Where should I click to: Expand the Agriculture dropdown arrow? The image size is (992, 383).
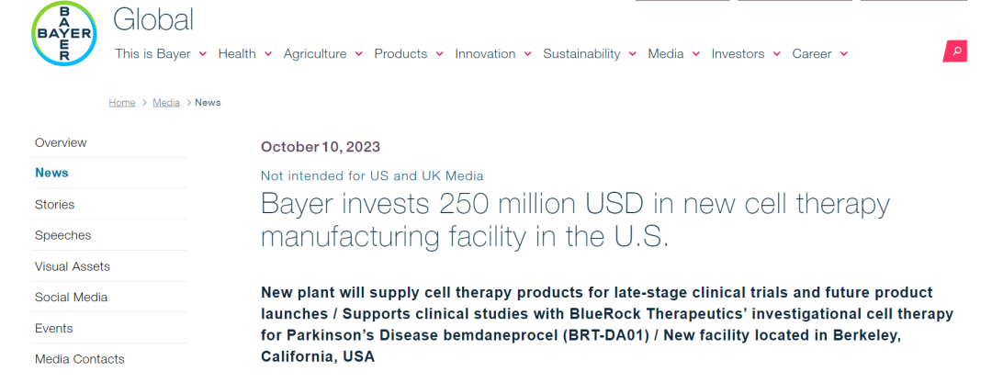click(x=358, y=54)
